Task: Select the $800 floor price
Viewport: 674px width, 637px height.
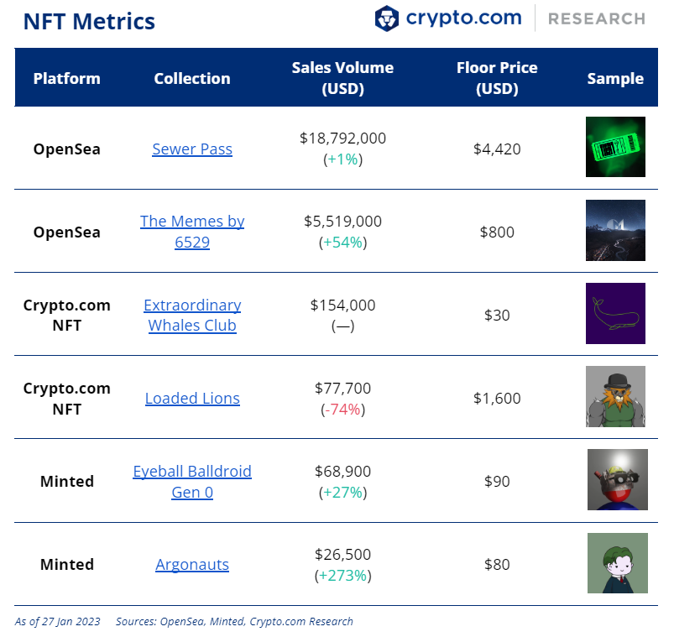Action: click(497, 232)
